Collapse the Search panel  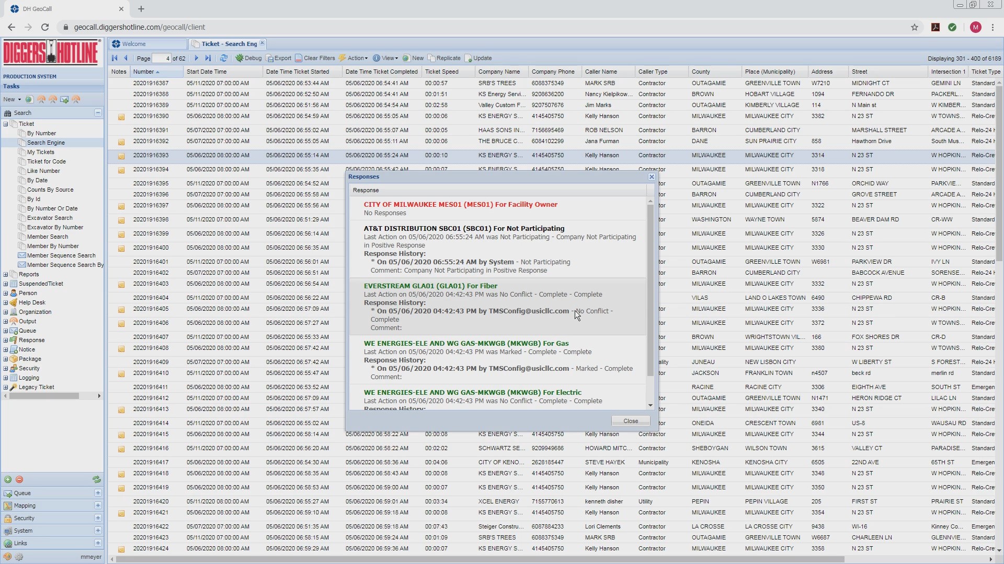tap(98, 113)
